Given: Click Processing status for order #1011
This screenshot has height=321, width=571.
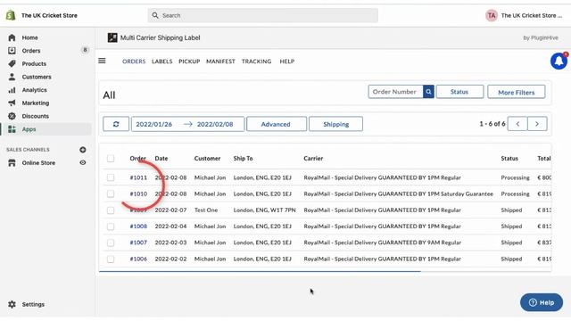Looking at the screenshot, I should click(515, 177).
